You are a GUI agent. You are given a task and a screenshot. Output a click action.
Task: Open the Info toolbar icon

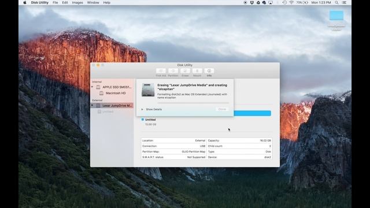pos(209,70)
